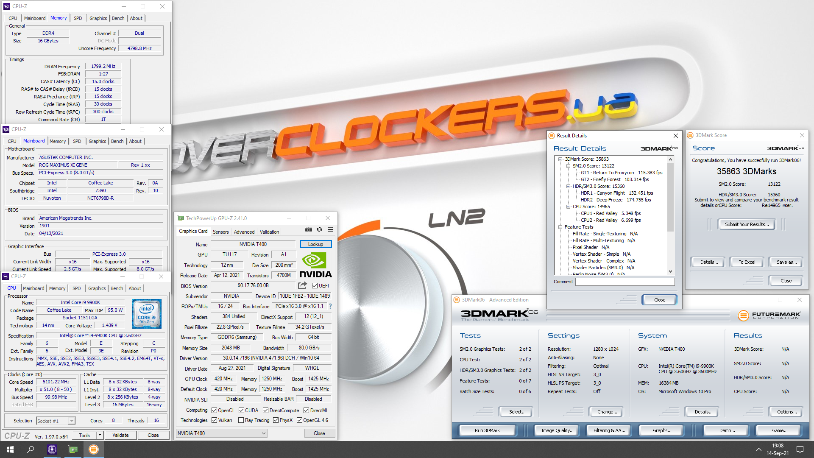Click NVIDIA logo in GPU-Z

click(315, 265)
